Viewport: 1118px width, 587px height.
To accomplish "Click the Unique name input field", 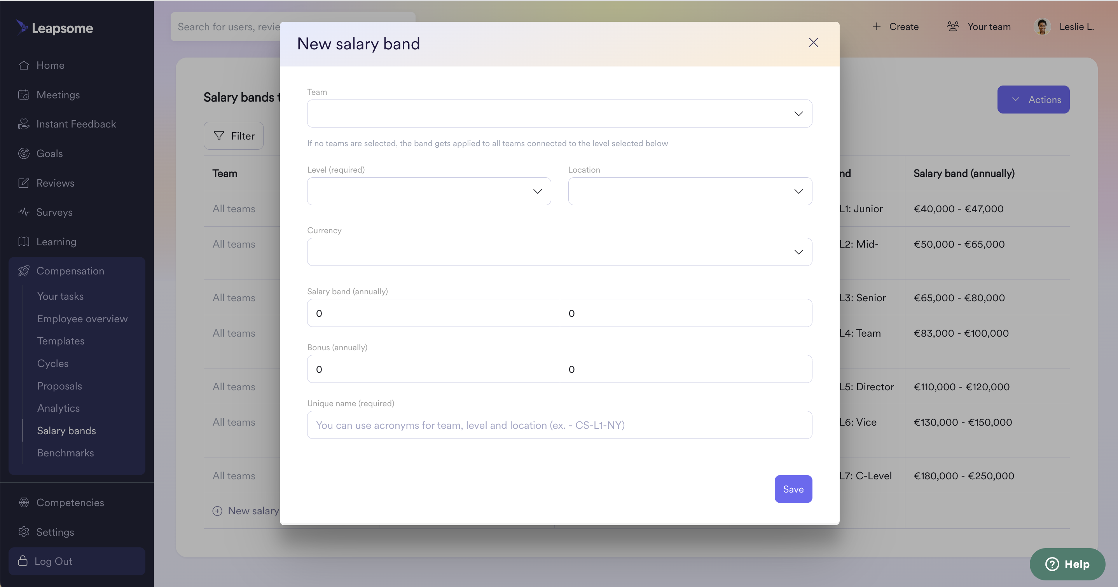I will click(x=559, y=425).
